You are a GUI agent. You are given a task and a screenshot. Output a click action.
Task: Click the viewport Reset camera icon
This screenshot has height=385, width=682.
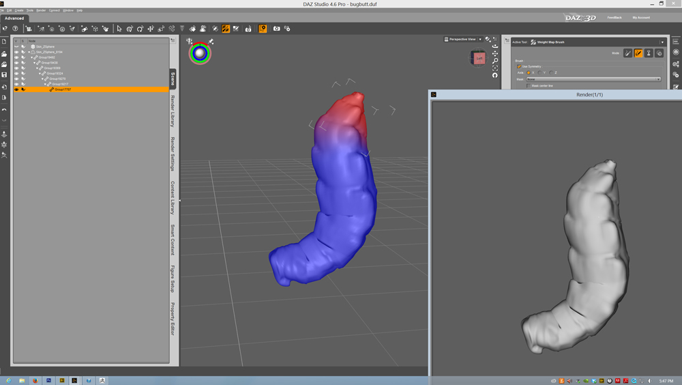click(x=495, y=75)
